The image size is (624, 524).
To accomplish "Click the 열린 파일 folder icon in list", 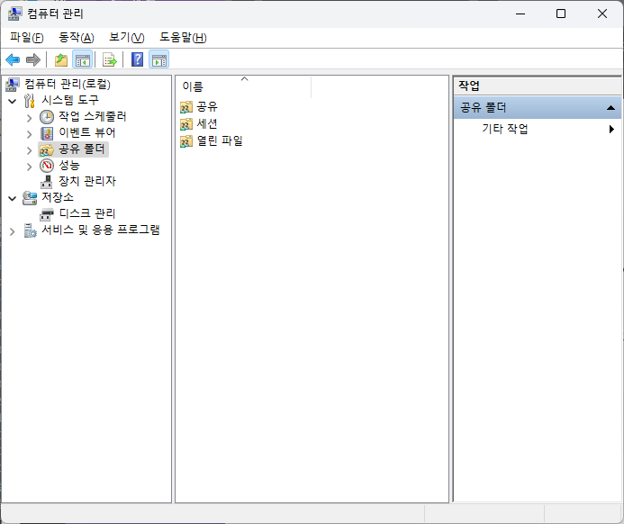I will 186,141.
